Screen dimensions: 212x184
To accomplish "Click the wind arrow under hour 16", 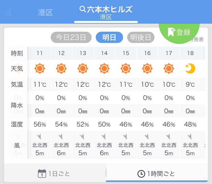I will tap(147, 137).
